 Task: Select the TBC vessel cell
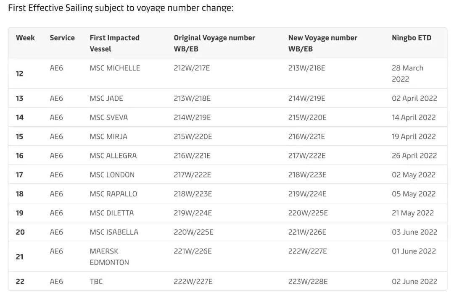pos(96,282)
